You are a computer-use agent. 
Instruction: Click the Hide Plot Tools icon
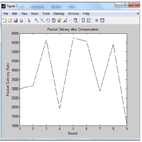(97, 20)
